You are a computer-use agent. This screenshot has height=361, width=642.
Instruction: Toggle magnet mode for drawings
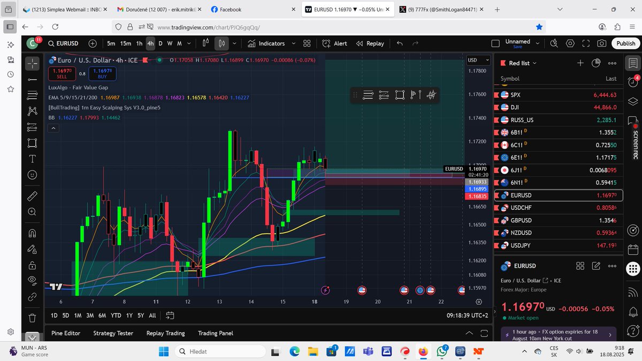coord(32,233)
